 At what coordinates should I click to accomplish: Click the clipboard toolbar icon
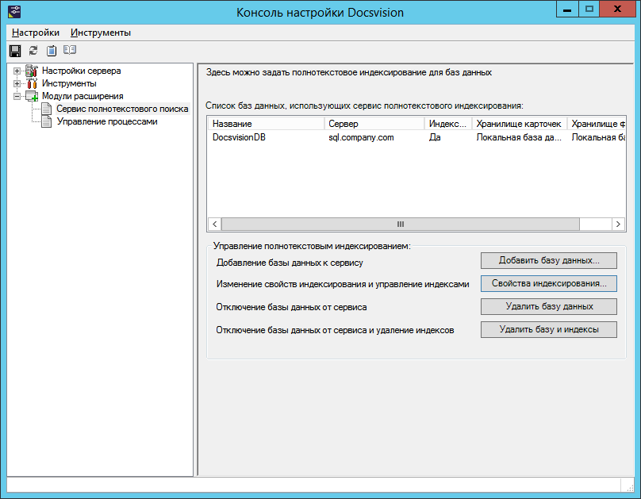(x=52, y=51)
